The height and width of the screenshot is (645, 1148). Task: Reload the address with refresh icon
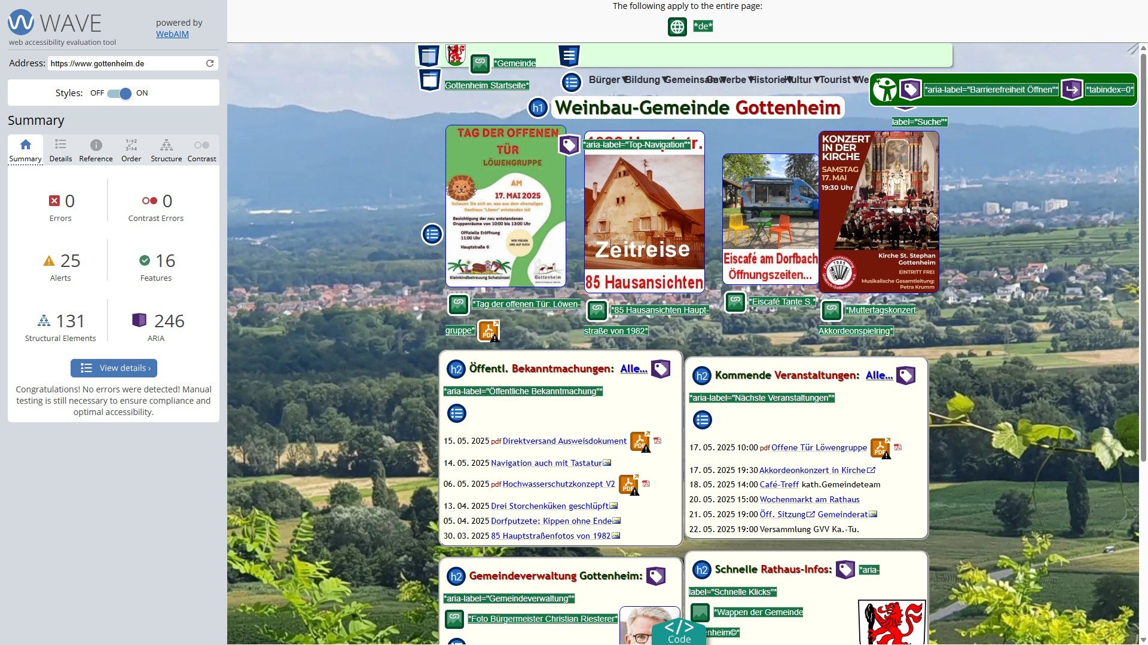click(x=210, y=63)
